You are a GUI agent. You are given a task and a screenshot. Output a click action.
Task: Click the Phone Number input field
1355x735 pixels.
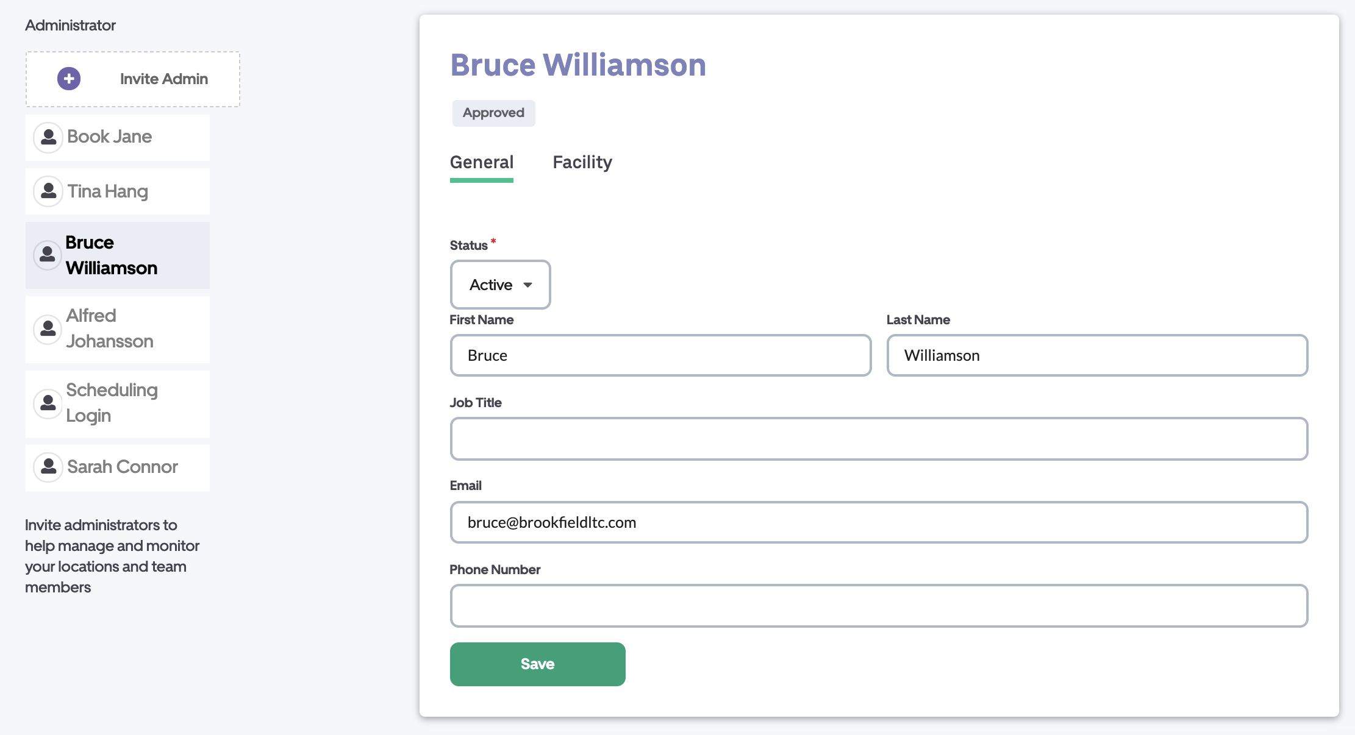click(x=878, y=606)
